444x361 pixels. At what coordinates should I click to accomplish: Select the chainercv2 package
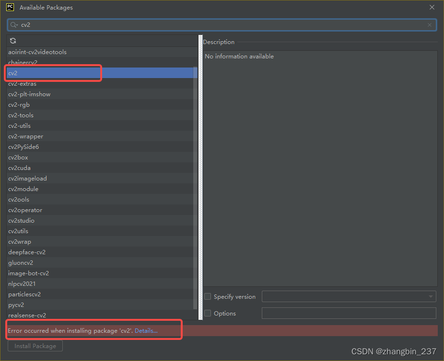pyautogui.click(x=102, y=62)
